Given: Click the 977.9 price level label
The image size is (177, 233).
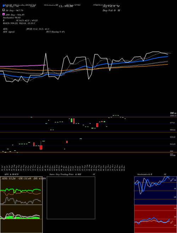Looking at the screenshot, I should pyautogui.click(x=172, y=123).
